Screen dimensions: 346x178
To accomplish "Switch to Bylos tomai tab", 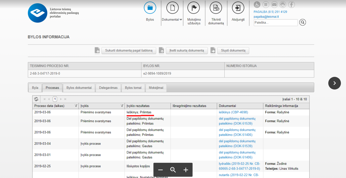I will coord(133,88).
